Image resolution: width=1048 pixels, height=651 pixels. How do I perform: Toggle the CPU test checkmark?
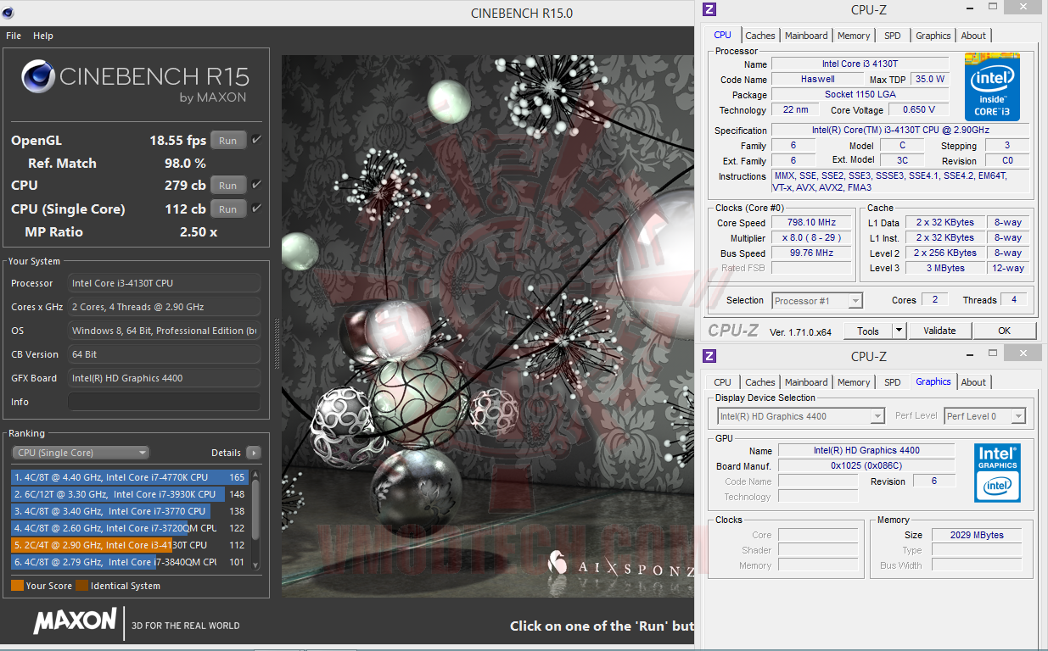pyautogui.click(x=256, y=184)
